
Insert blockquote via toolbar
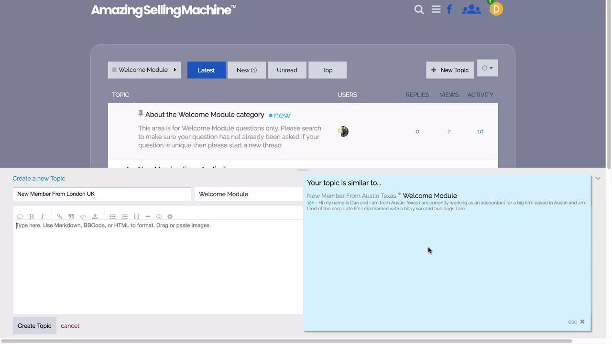71,216
